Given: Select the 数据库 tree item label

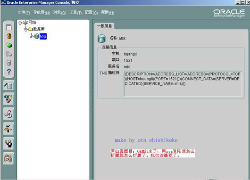Looking at the screenshot, I should 39,29.
